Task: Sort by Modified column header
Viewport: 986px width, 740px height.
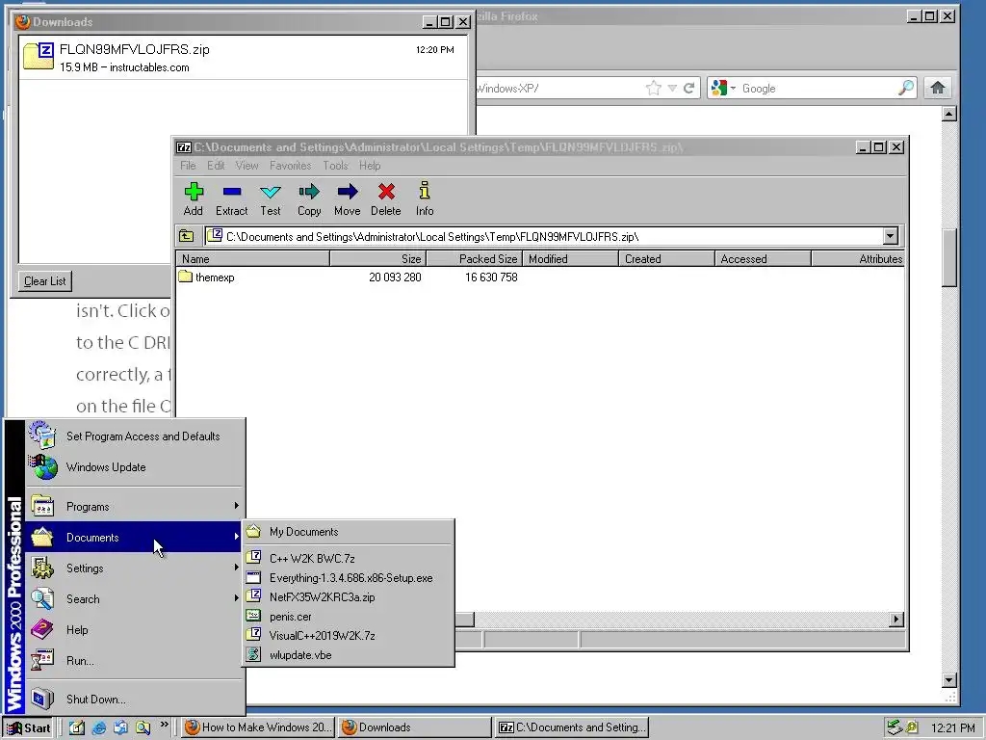Action: tap(570, 258)
